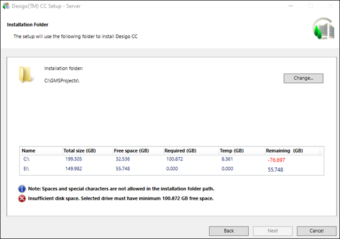
Task: Cancel the Desigo CC setup
Action: pyautogui.click(x=316, y=231)
